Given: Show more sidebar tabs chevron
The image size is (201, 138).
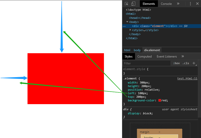Looking at the screenshot, I should click(183, 56).
